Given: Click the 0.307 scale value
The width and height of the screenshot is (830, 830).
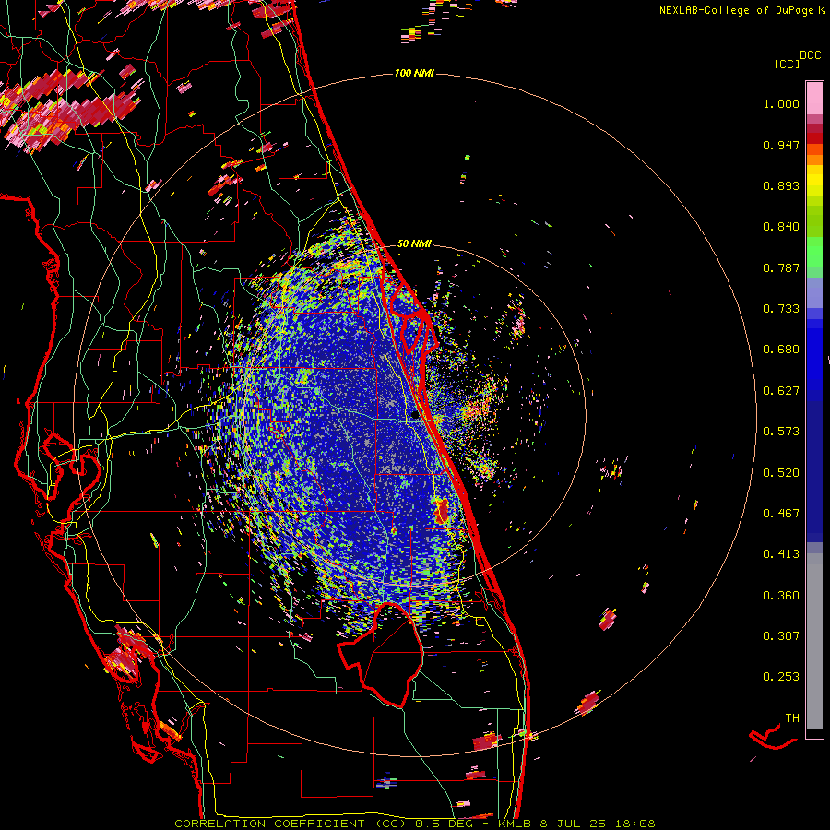Looking at the screenshot, I should 781,636.
